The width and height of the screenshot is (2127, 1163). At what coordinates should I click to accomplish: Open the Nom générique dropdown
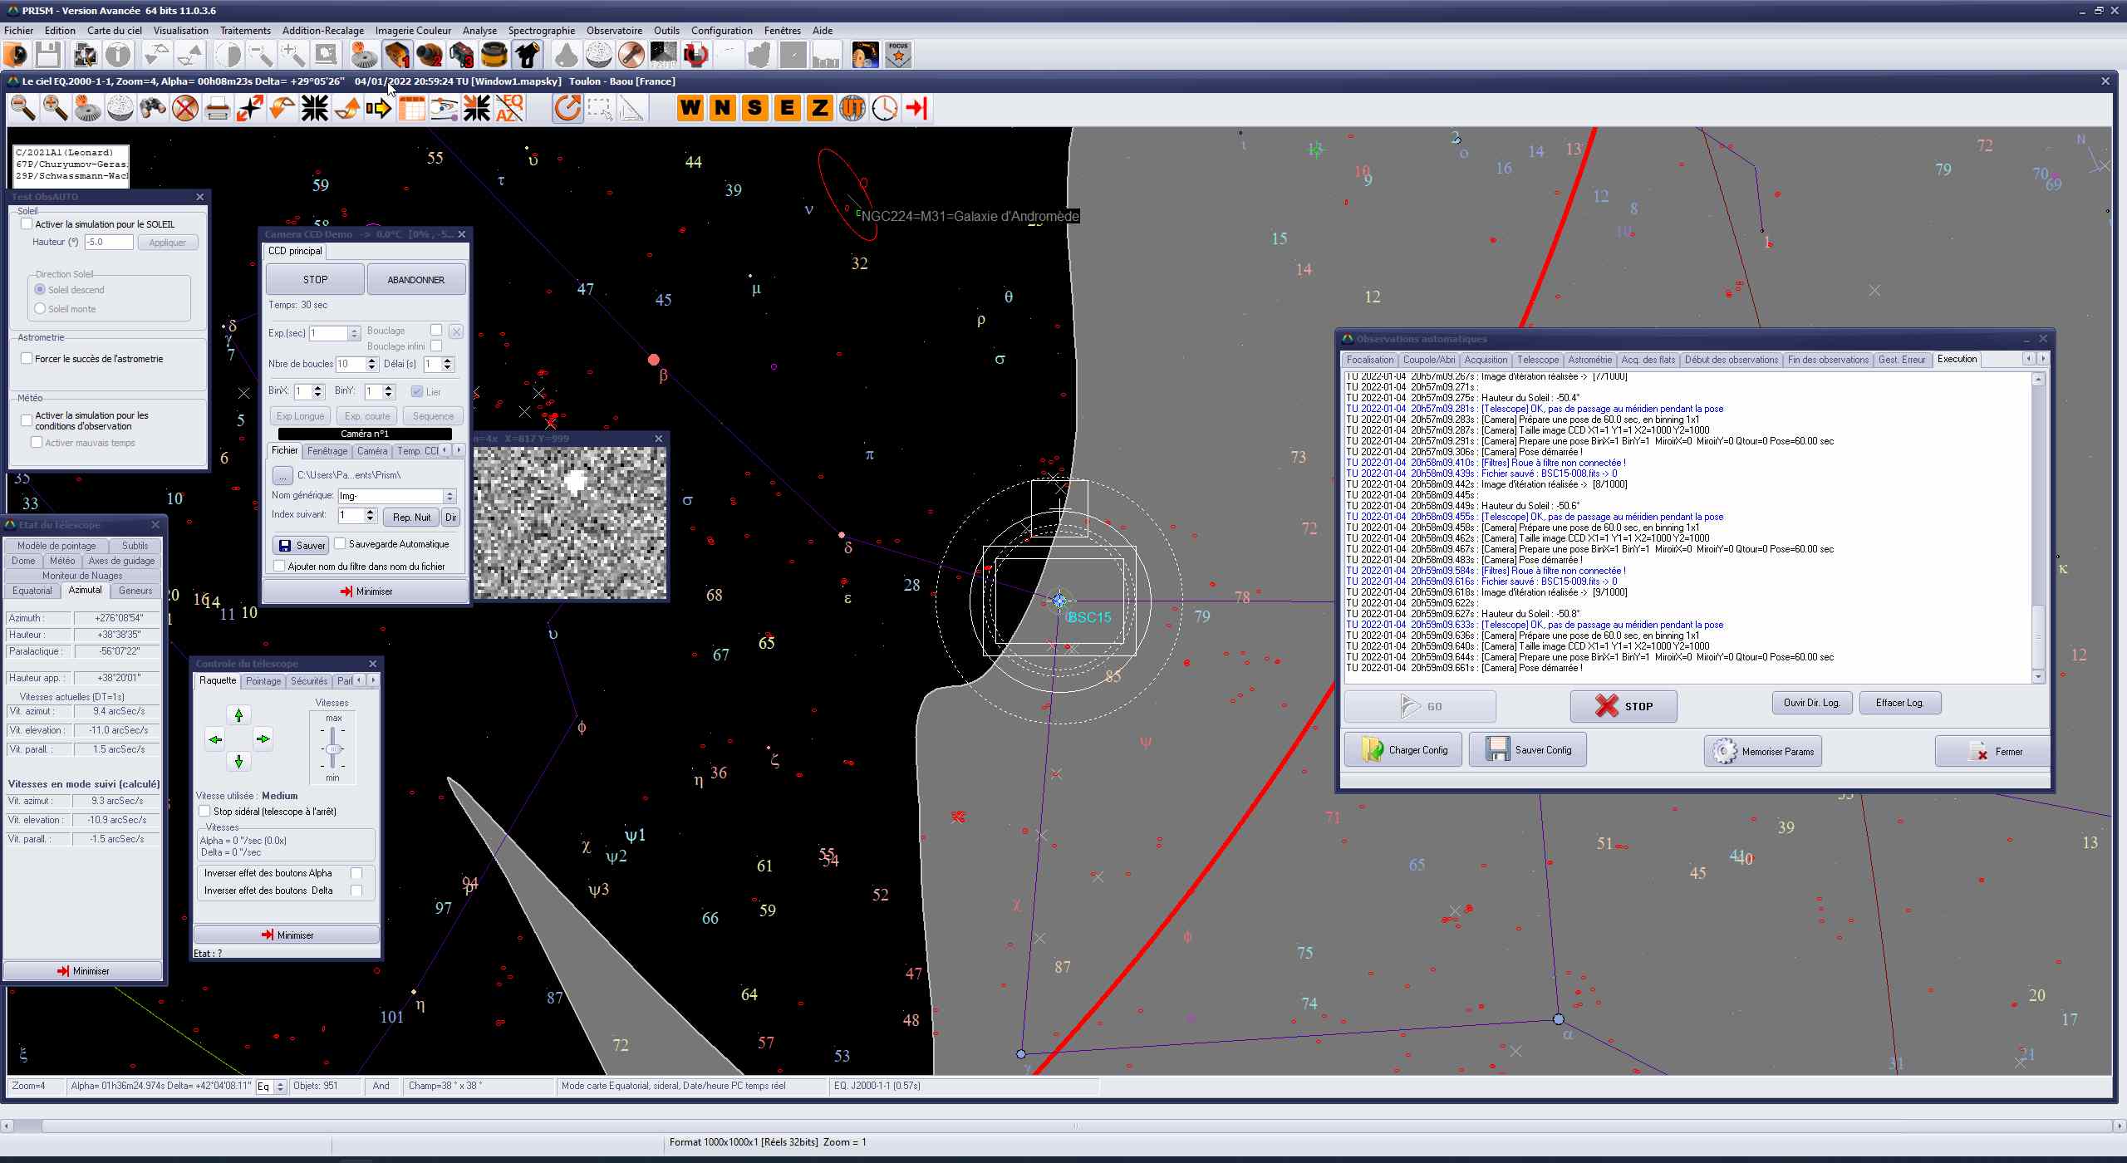[x=449, y=496]
